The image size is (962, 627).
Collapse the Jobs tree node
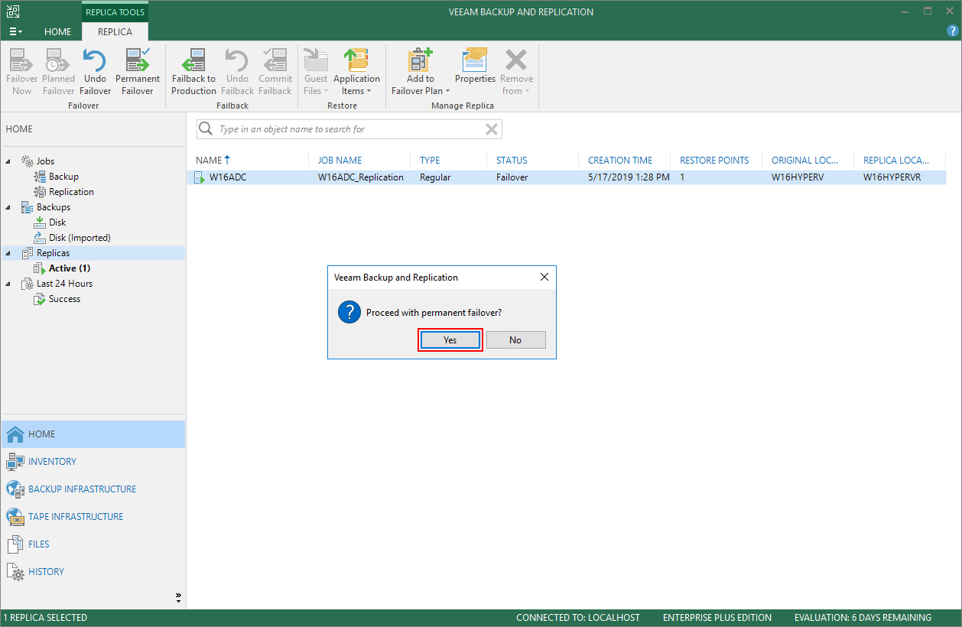(x=8, y=161)
